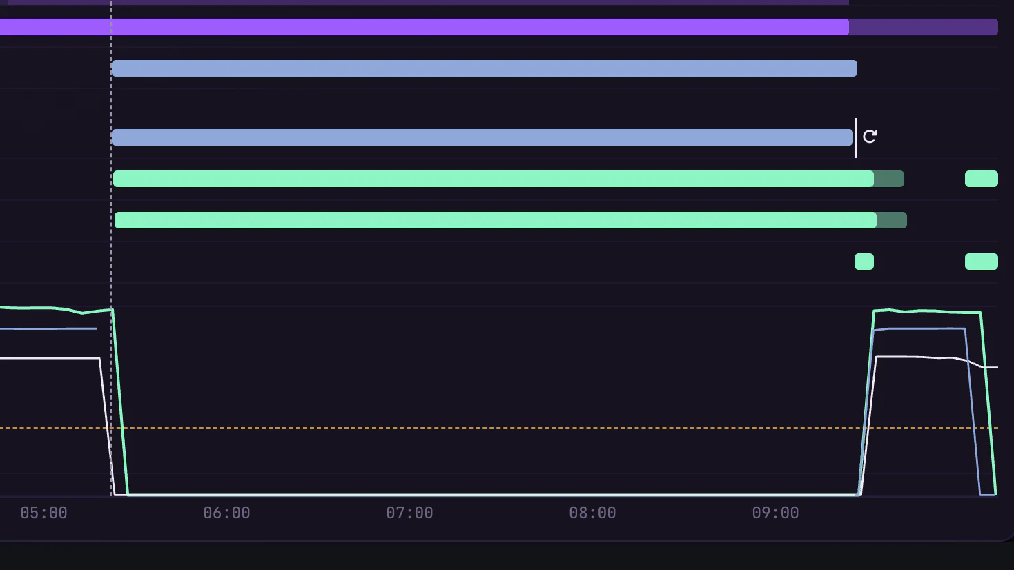Select the light-blue bar ending at the retry marker
Image resolution: width=1014 pixels, height=570 pixels.
coord(482,137)
